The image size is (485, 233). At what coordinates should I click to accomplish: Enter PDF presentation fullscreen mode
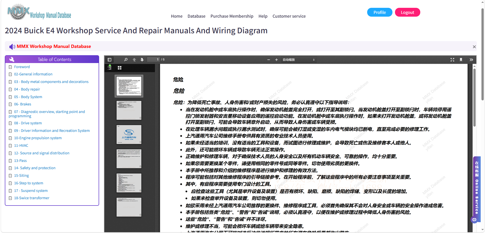tap(452, 60)
